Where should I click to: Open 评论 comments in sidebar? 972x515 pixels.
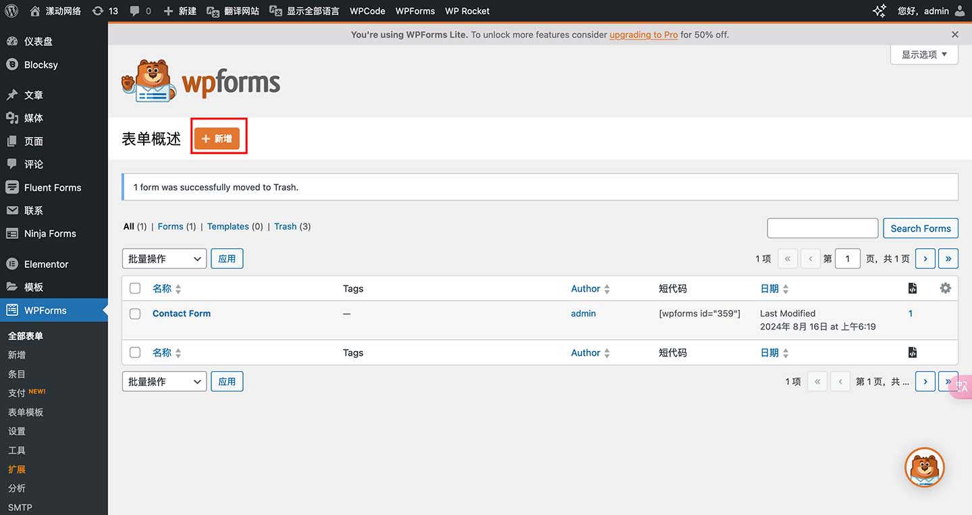click(54, 164)
